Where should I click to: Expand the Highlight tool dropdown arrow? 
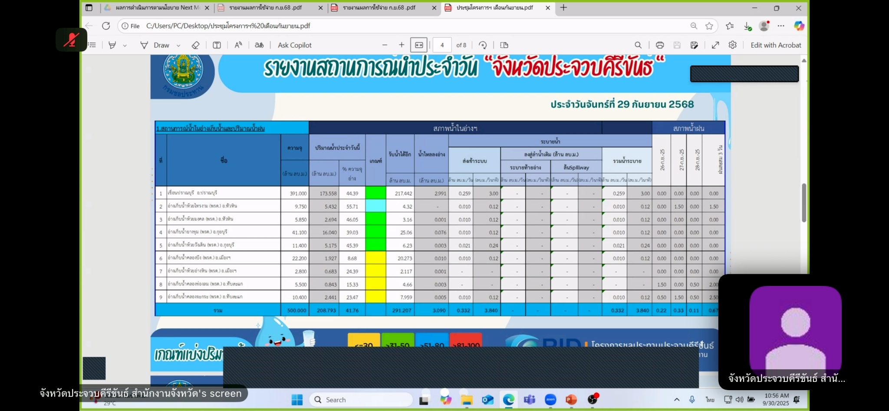125,46
